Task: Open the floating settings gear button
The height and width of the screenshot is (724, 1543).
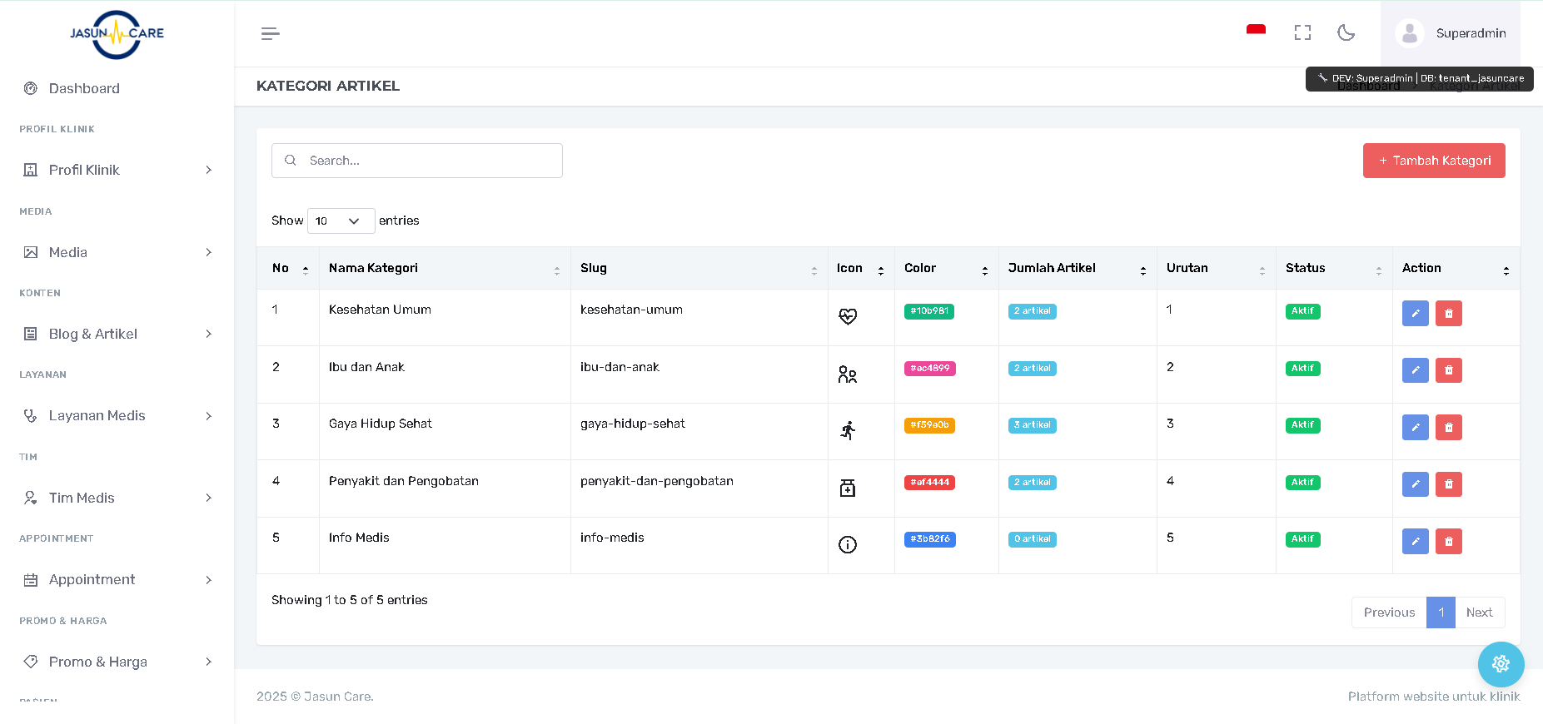Action: [x=1501, y=664]
